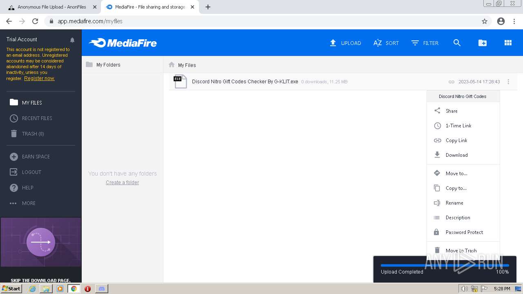Go forward in the browser
Image resolution: width=523 pixels, height=294 pixels.
tap(22, 21)
